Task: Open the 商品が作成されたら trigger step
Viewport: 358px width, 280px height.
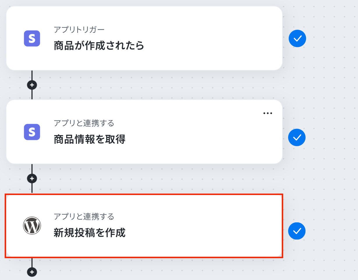Action: coord(99,46)
